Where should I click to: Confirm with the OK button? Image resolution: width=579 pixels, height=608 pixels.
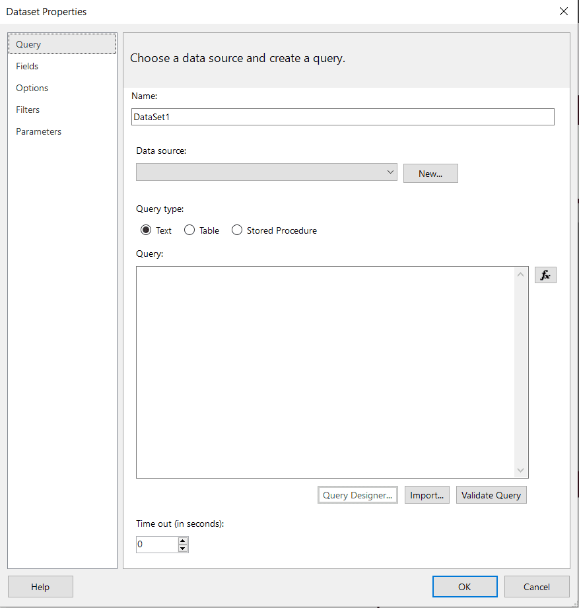point(465,587)
